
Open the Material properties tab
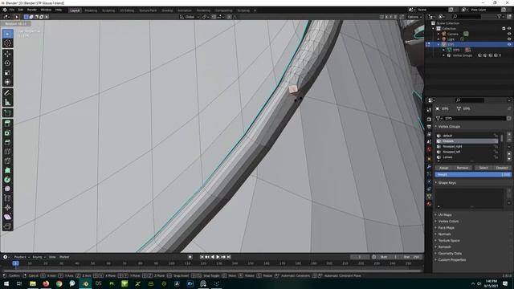coord(429,204)
